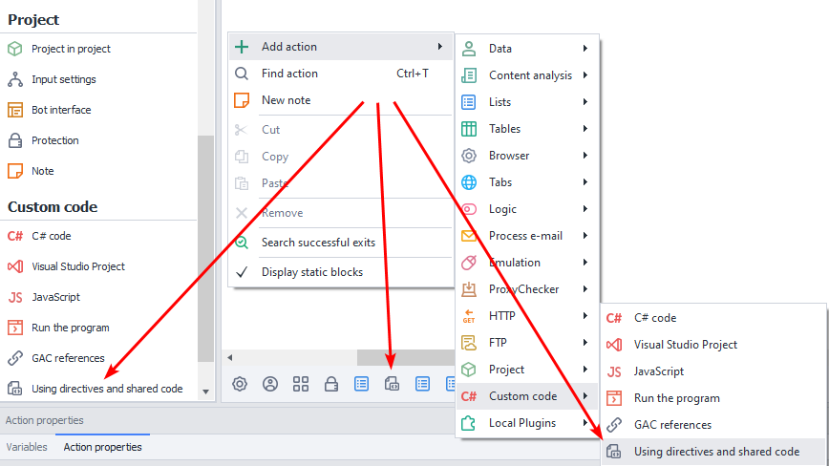
Task: Select GAC references in left panel
Action: coord(67,358)
